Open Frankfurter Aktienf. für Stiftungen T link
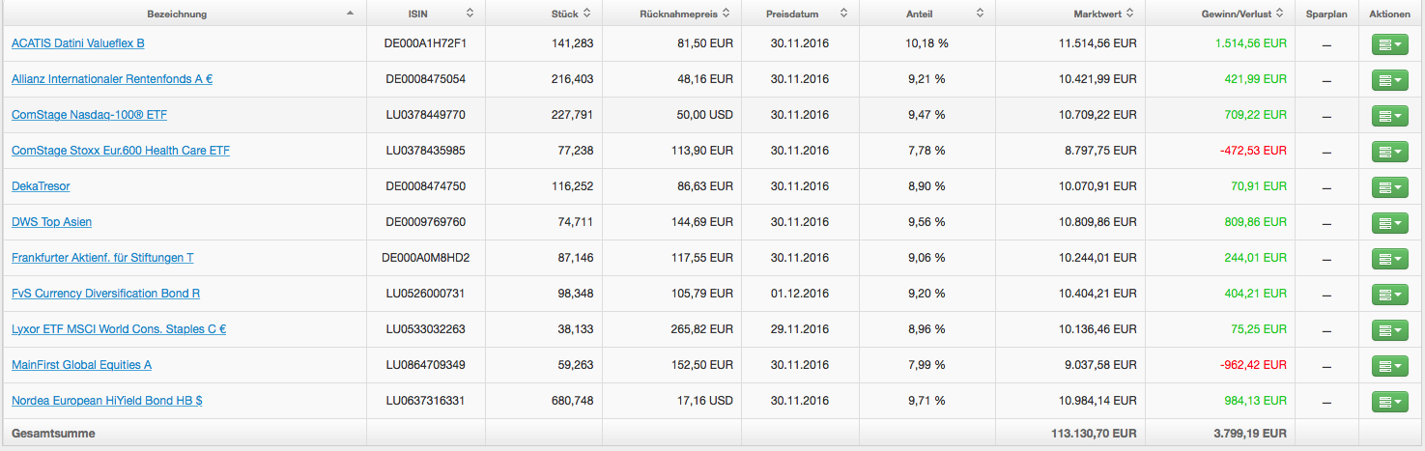 coord(102,258)
